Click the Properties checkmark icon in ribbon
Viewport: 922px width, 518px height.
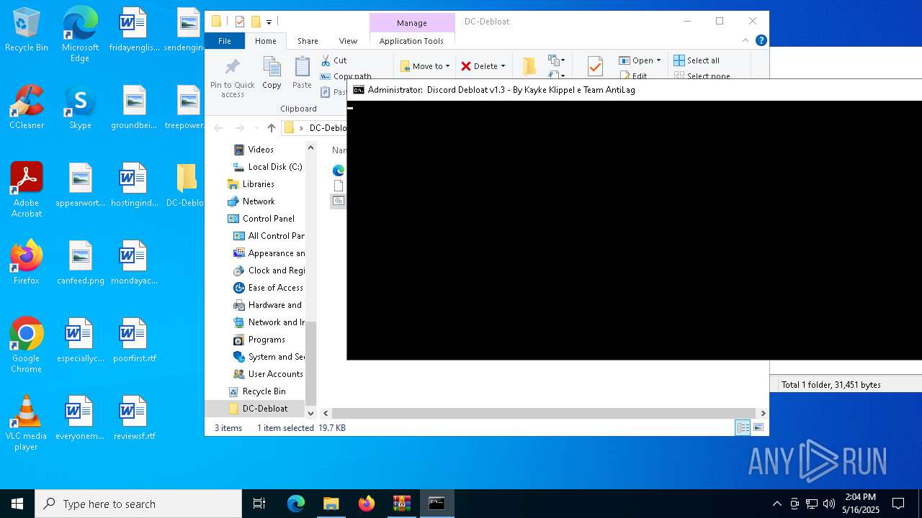pyautogui.click(x=595, y=67)
